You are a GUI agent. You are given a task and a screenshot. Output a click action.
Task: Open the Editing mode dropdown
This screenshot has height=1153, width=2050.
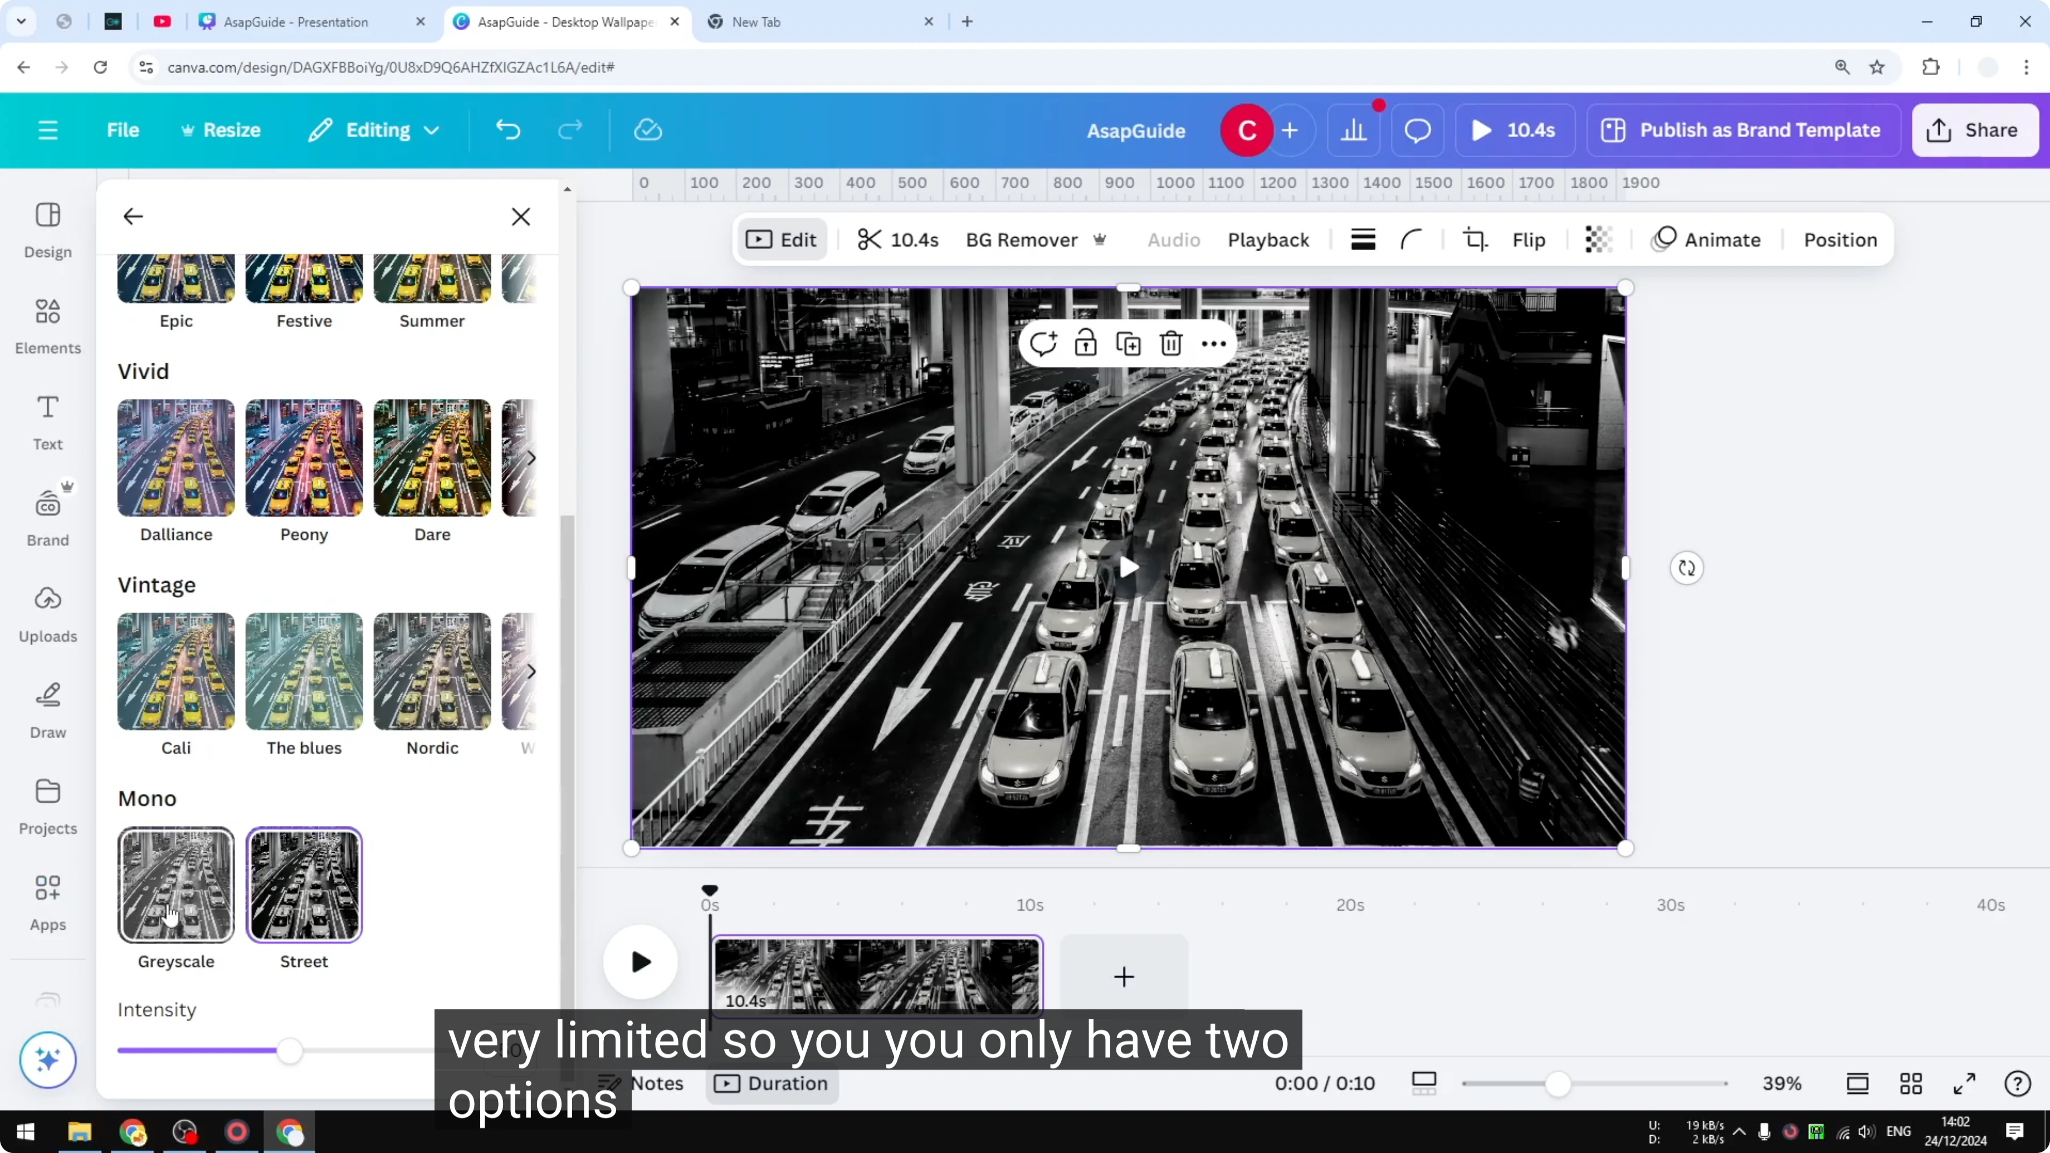pos(373,130)
